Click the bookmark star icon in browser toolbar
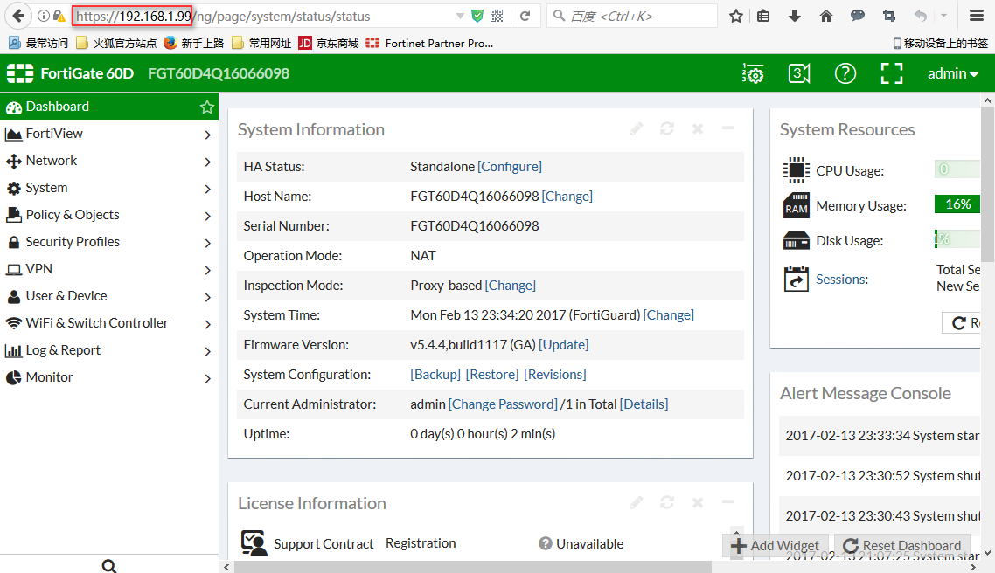The width and height of the screenshot is (995, 573). click(735, 16)
